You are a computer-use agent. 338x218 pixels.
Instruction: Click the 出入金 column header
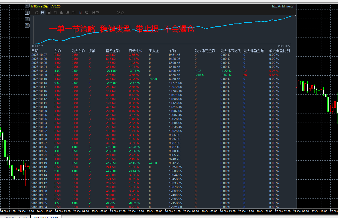click(154, 51)
